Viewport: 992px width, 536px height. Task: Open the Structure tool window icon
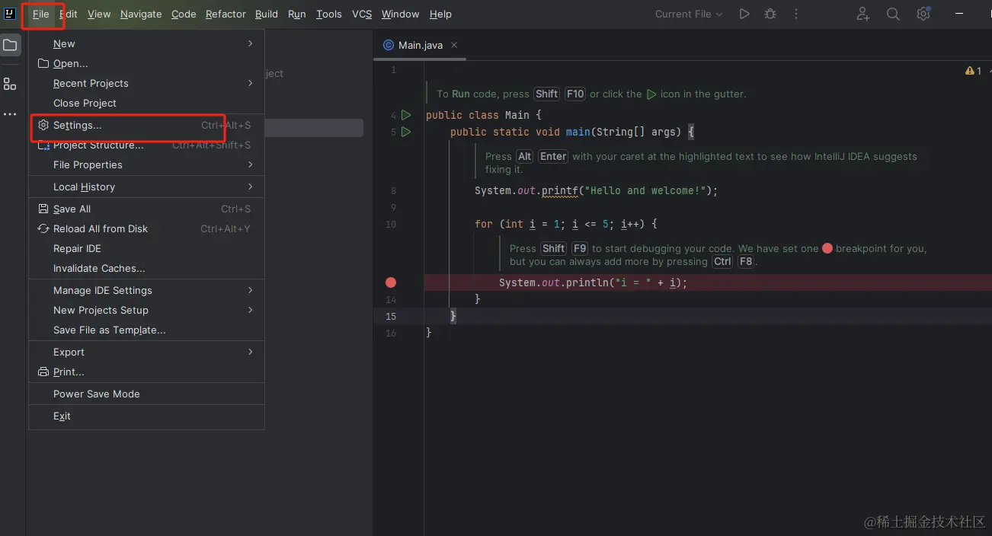point(10,85)
